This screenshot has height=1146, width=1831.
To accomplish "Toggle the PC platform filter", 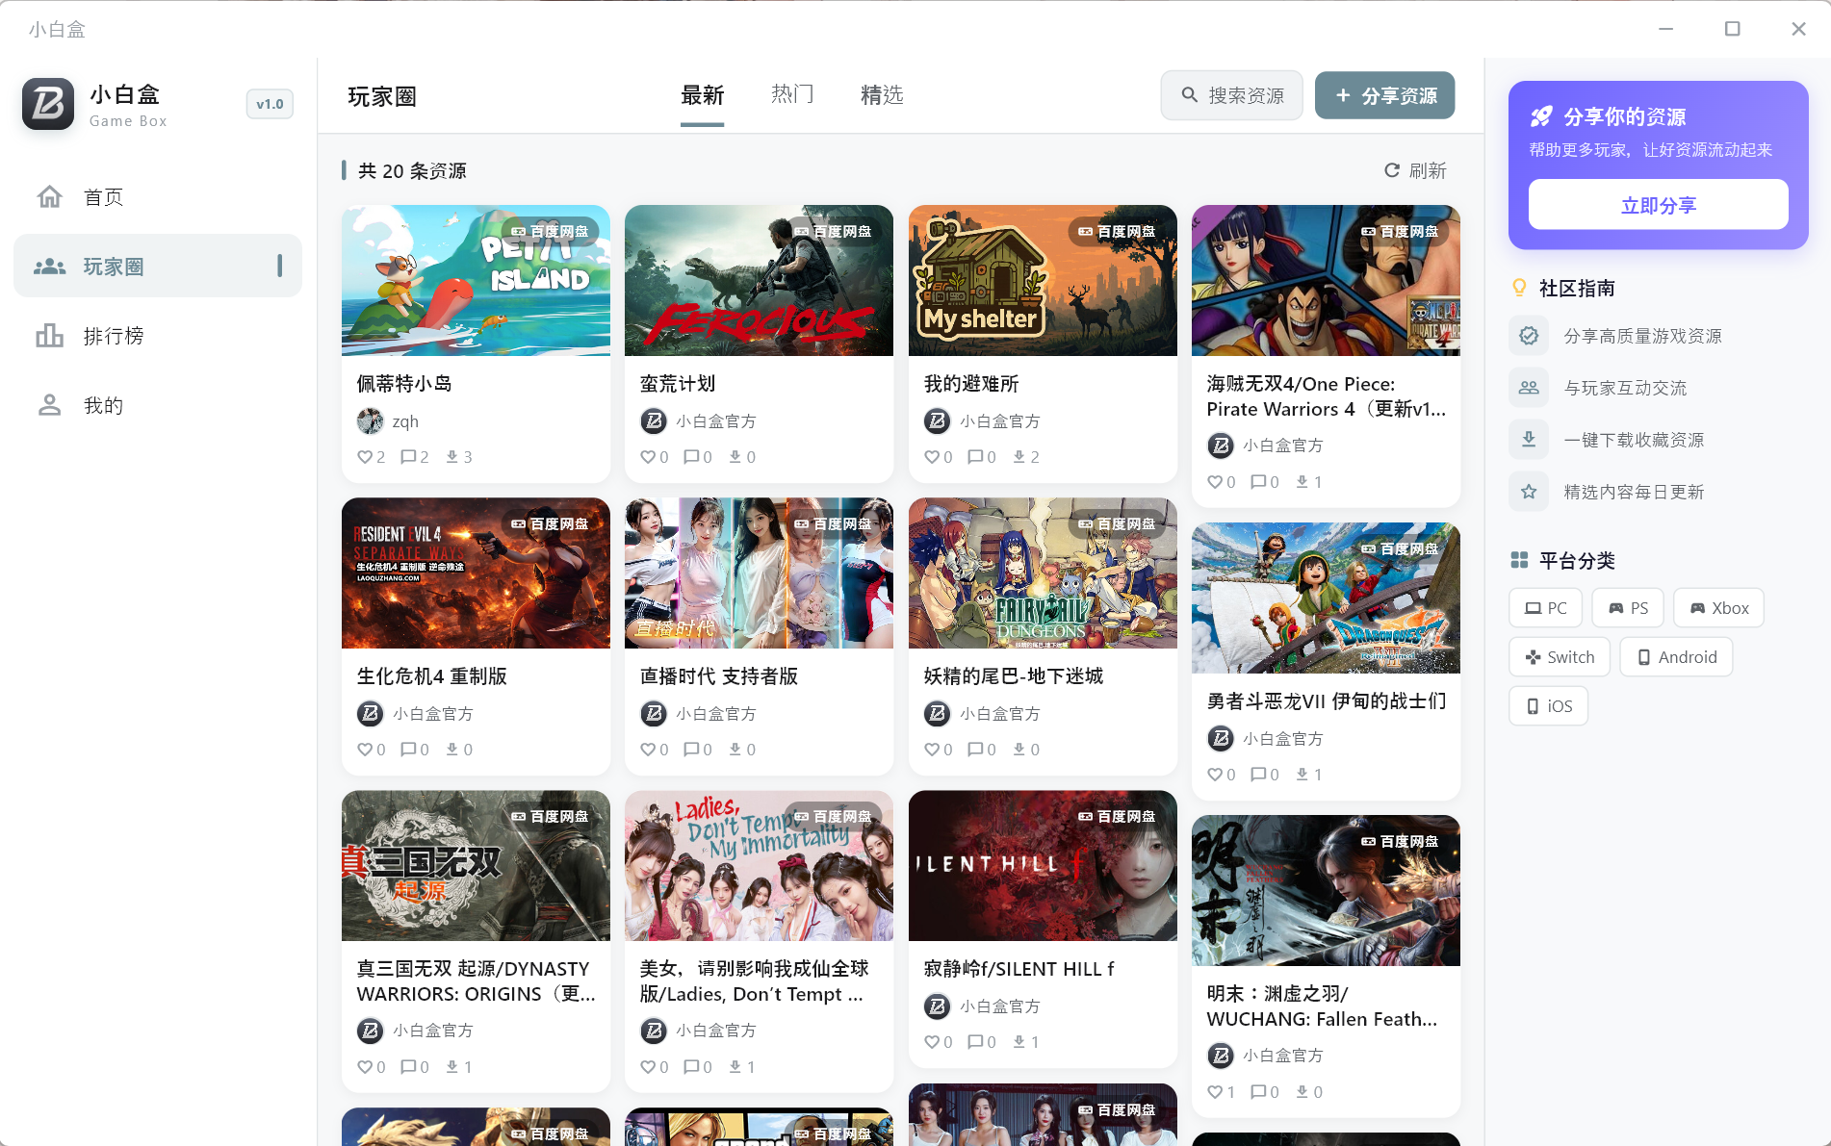I will [x=1544, y=607].
